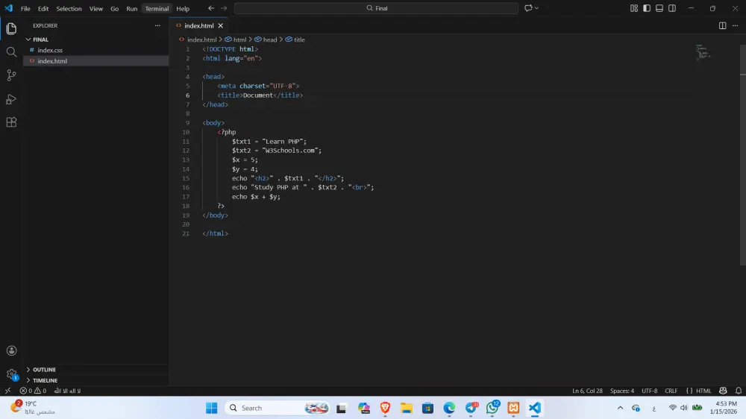Click the Copilot status icon in status bar
Viewport: 746px width, 419px height.
tap(723, 391)
